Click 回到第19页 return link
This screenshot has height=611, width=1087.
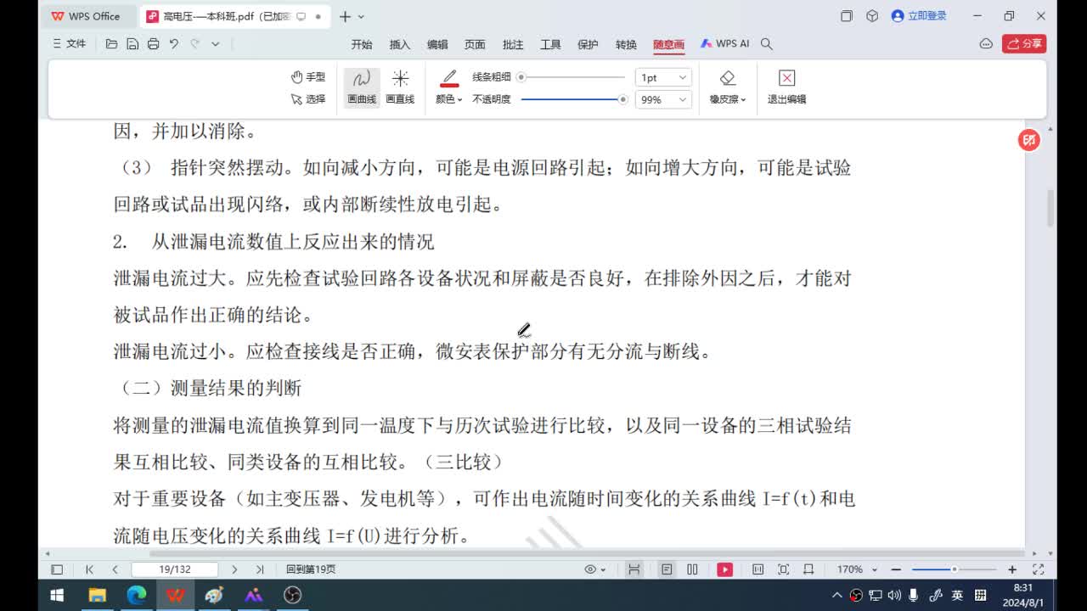[311, 569]
